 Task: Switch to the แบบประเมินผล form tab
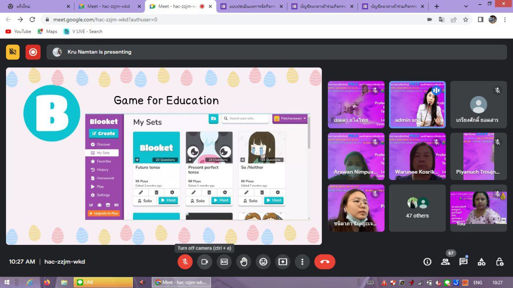click(251, 6)
